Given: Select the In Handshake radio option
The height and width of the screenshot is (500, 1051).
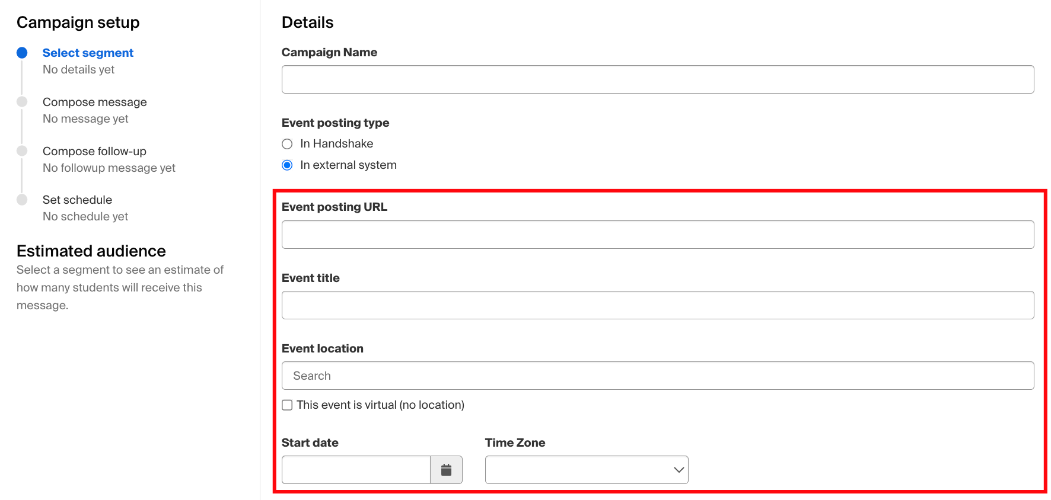Looking at the screenshot, I should pyautogui.click(x=287, y=144).
